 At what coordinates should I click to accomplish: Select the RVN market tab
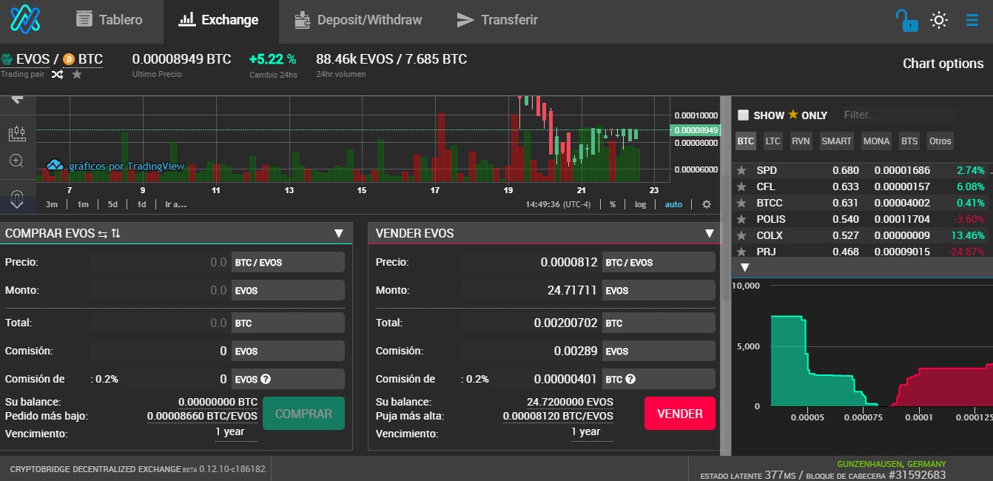coord(801,141)
